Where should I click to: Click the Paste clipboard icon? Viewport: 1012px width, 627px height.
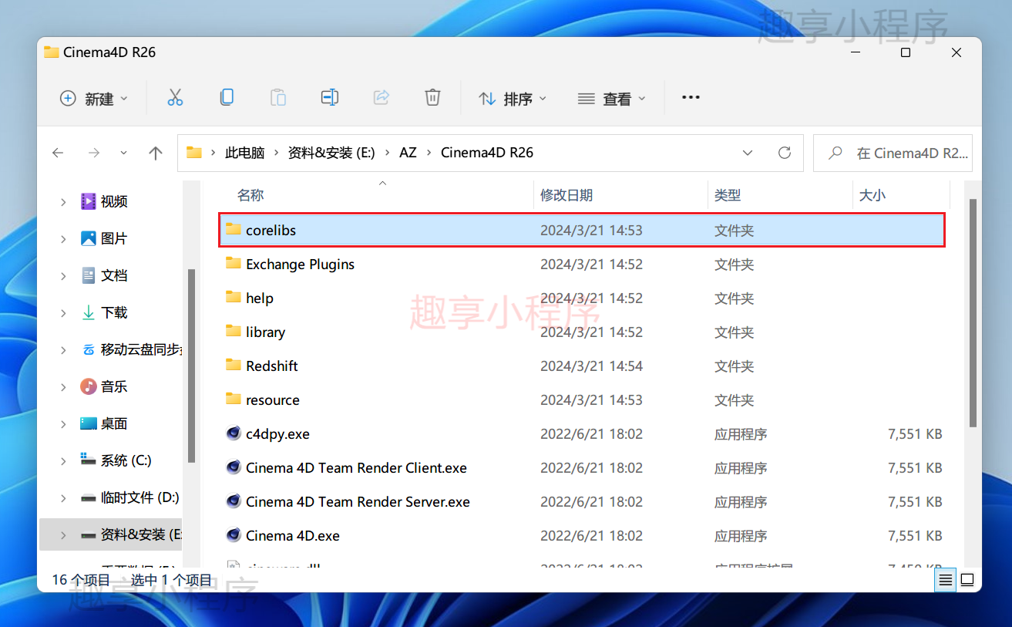click(278, 98)
